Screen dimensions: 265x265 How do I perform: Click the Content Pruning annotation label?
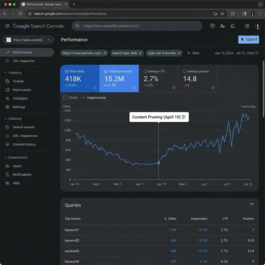(x=159, y=117)
